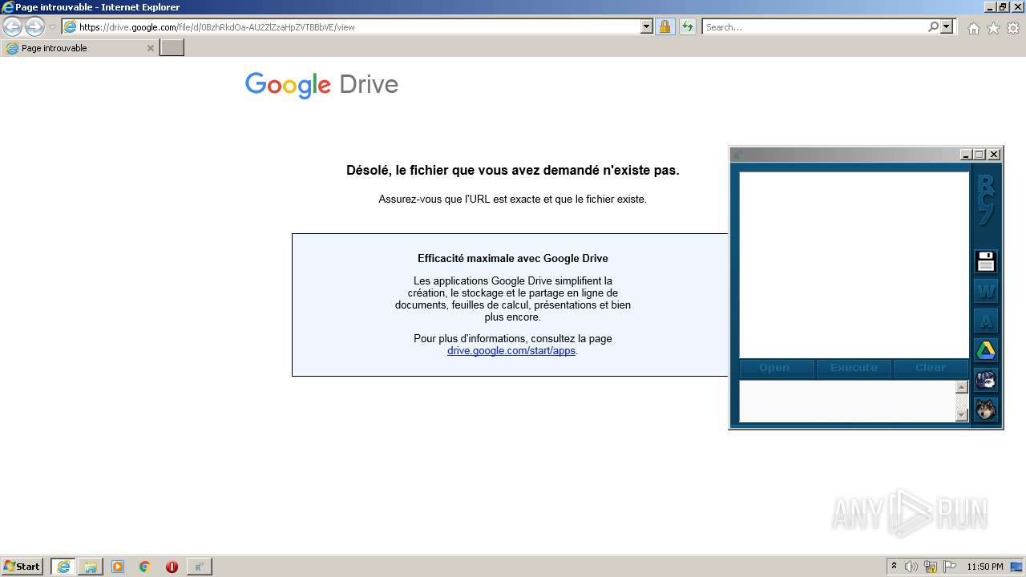Launch Chrome from the taskbar
The image size is (1026, 577).
tap(144, 567)
